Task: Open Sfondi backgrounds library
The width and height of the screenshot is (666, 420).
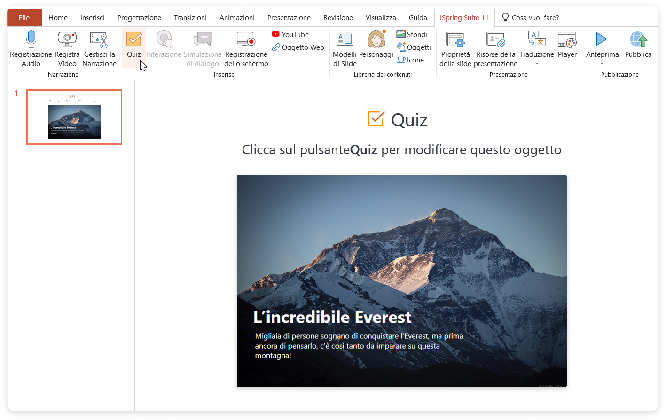Action: click(x=412, y=35)
